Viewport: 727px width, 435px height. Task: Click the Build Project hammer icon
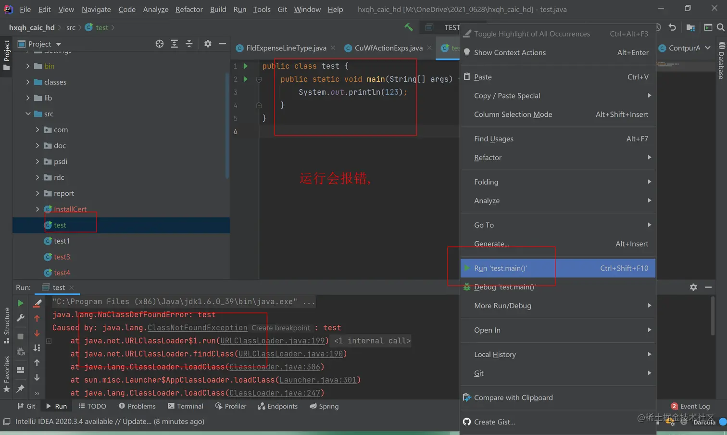409,27
